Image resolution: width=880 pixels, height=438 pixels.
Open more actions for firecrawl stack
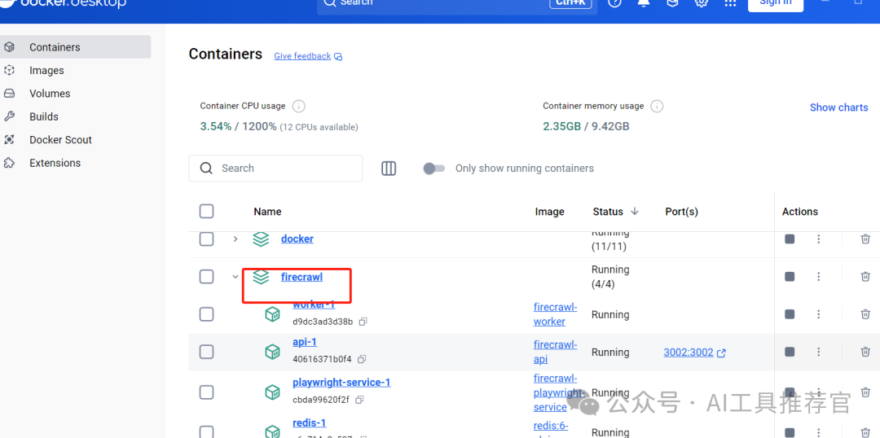click(818, 277)
